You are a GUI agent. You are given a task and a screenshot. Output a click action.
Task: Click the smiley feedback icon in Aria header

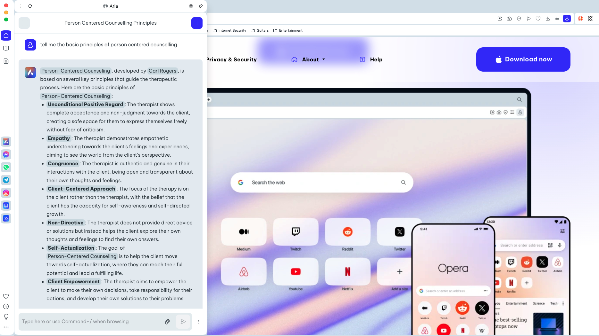(191, 6)
